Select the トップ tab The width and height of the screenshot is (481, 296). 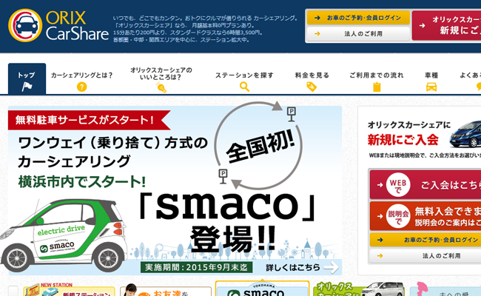[x=27, y=79]
